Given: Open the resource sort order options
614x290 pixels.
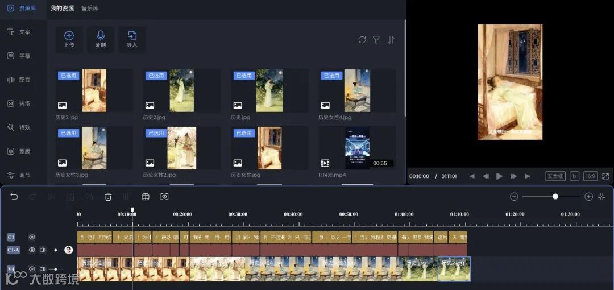Looking at the screenshot, I should (391, 40).
